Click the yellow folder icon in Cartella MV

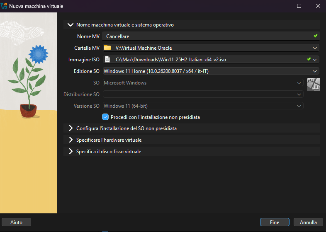(x=107, y=48)
